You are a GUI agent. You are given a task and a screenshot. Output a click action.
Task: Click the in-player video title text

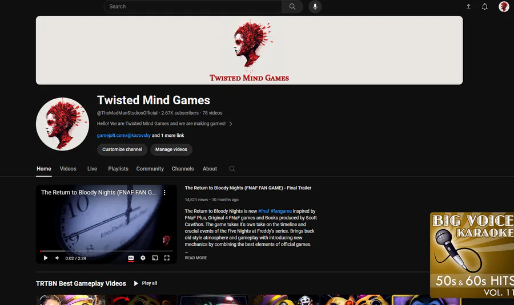tap(98, 193)
